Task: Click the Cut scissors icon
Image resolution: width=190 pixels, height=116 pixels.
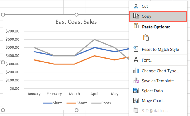Action: click(136, 6)
